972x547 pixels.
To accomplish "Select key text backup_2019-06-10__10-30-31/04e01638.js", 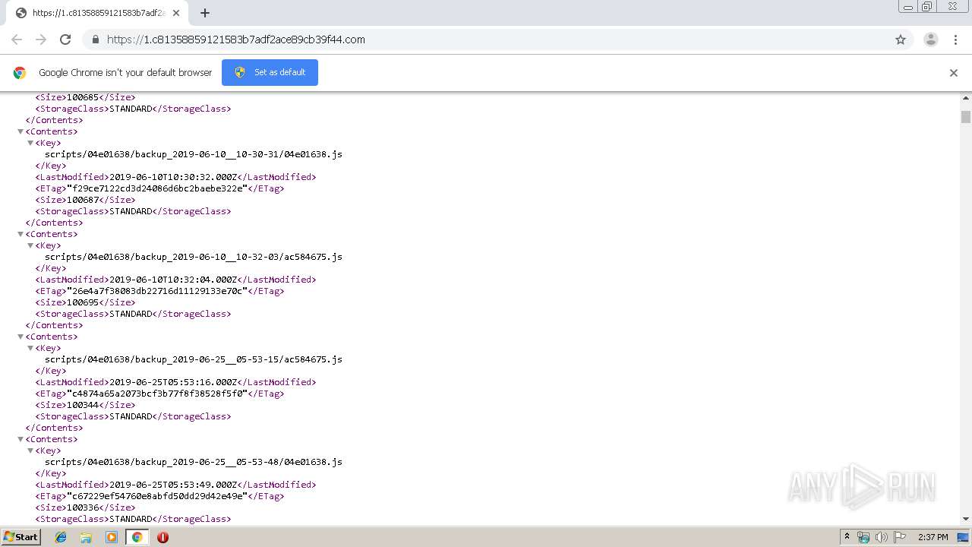I will 238,154.
